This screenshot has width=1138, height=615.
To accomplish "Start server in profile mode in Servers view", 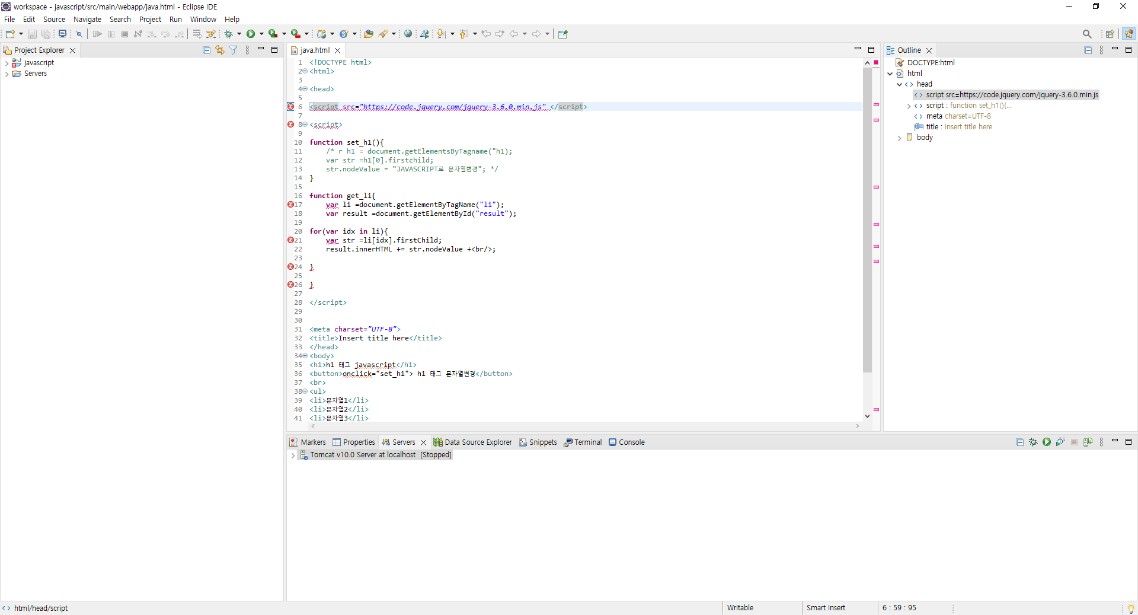I will [x=1060, y=442].
